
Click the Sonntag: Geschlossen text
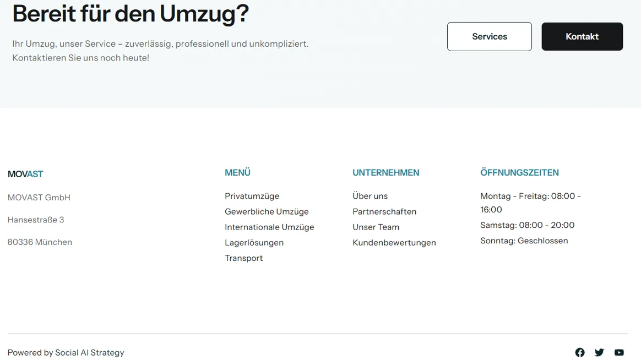[x=524, y=241]
